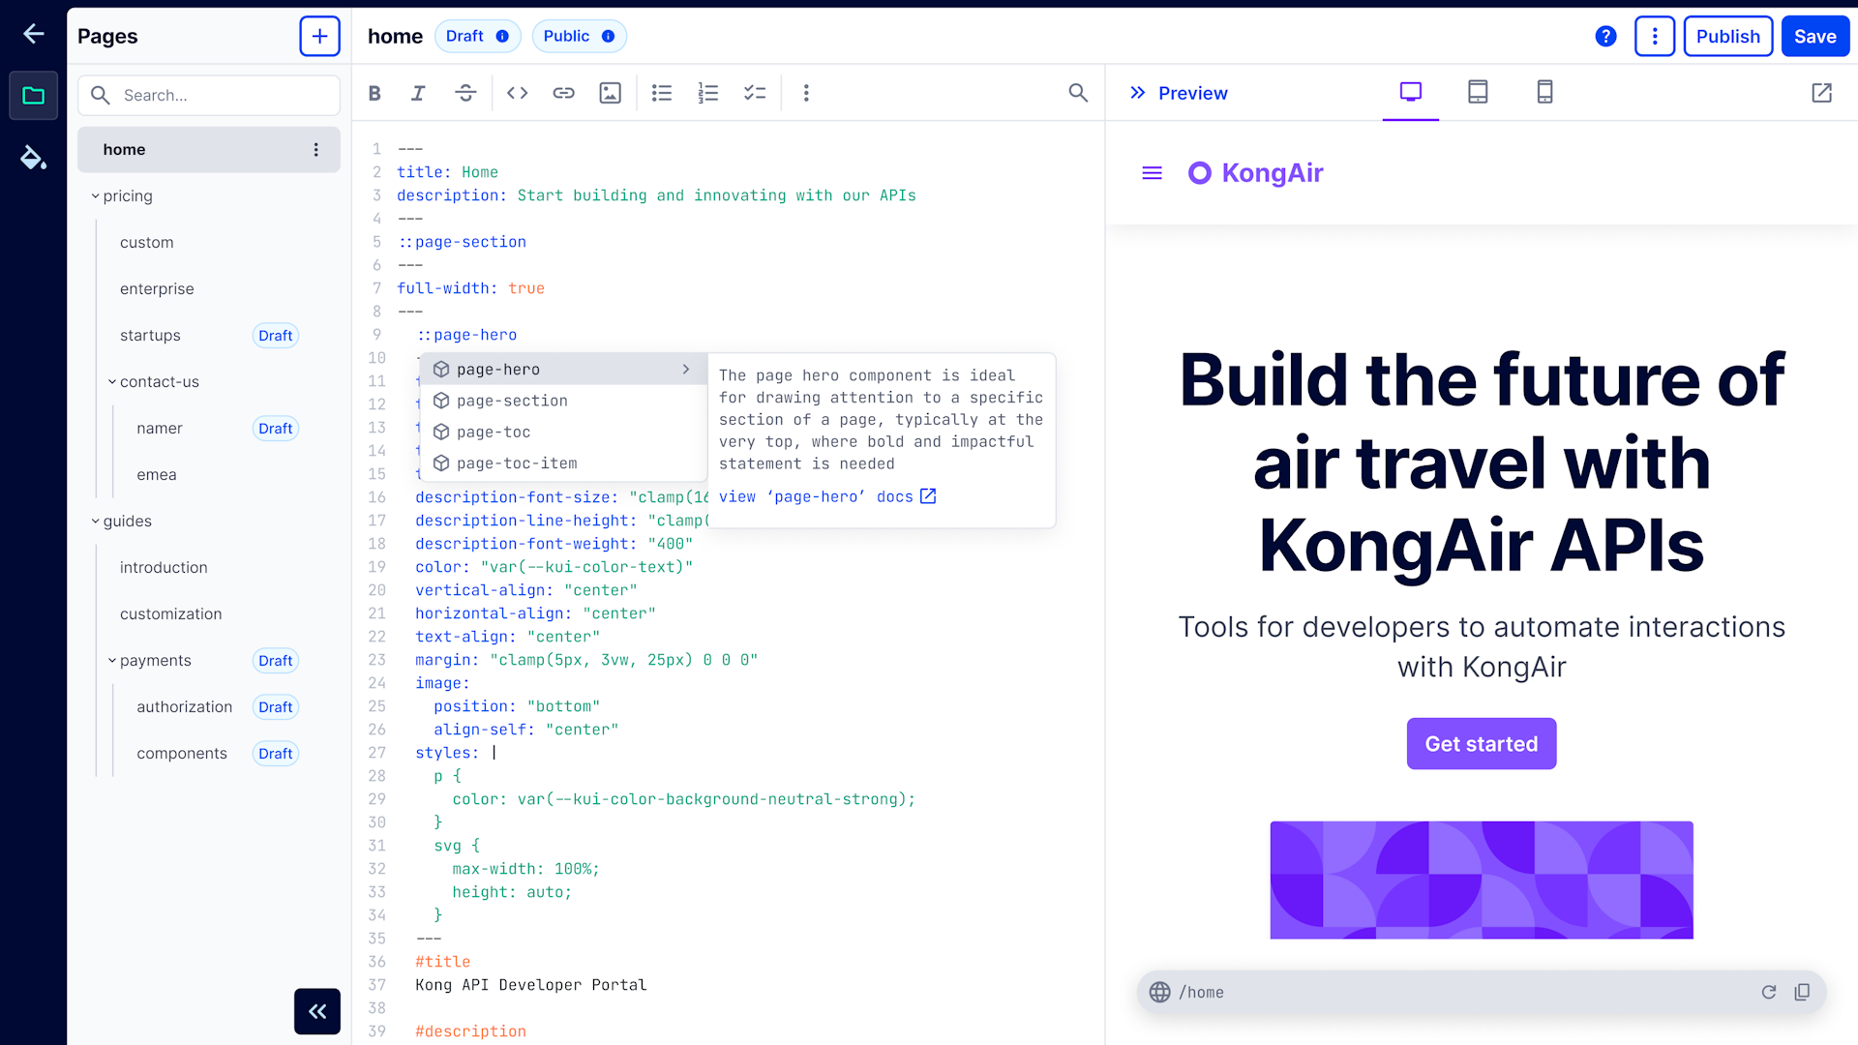This screenshot has width=1858, height=1045.
Task: Apply italic formatting
Action: point(418,93)
